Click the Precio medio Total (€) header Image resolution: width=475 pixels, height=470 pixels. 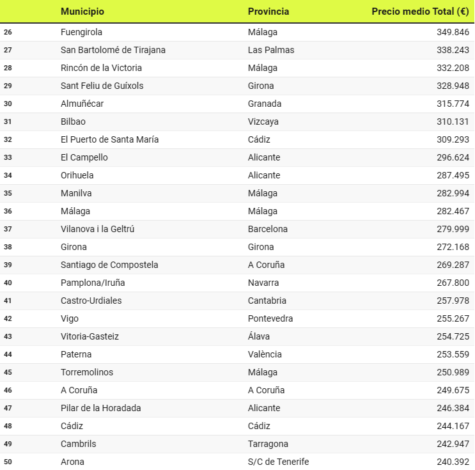click(420, 12)
